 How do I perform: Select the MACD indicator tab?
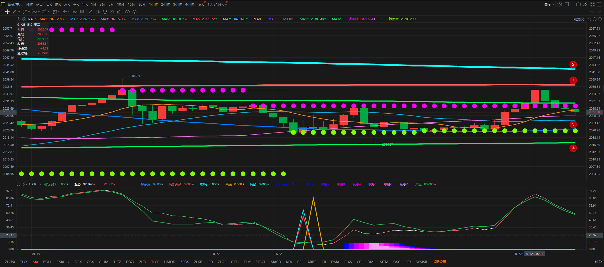(275, 262)
